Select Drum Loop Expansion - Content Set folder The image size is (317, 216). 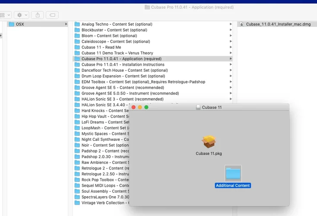click(152, 76)
